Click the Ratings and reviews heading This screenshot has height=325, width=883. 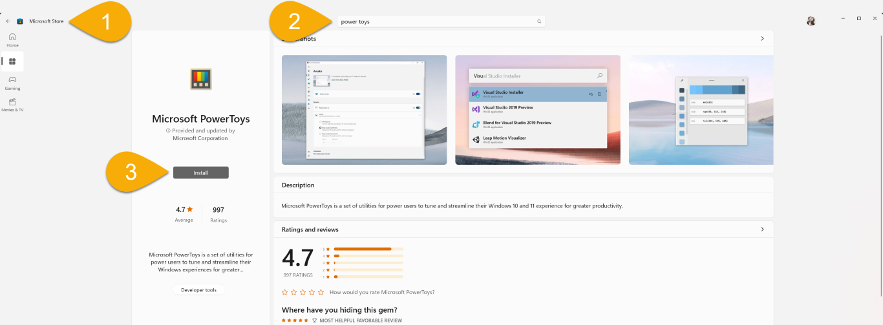pos(310,229)
